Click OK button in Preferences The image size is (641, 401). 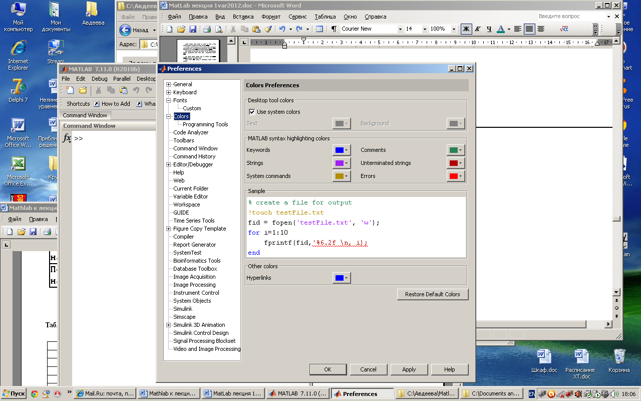(328, 369)
